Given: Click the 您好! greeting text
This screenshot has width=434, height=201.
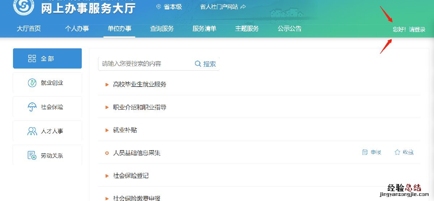Looking at the screenshot, I should coord(399,30).
